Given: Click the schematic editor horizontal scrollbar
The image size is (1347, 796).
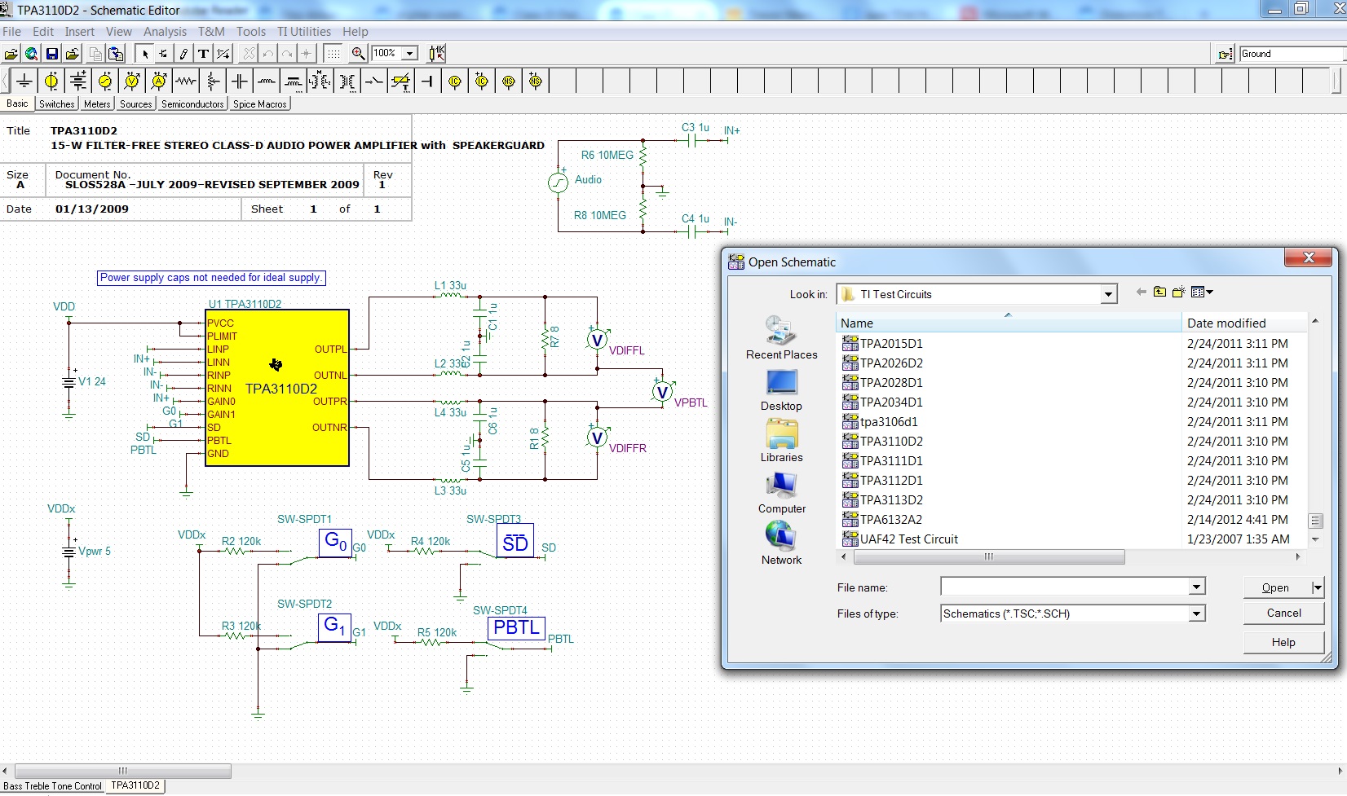Looking at the screenshot, I should 123,771.
